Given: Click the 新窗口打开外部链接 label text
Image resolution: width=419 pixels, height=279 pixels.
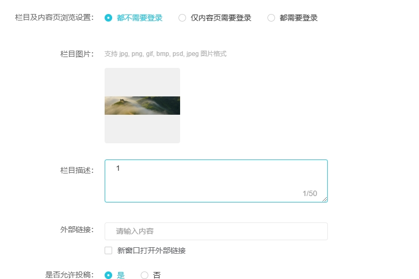Looking at the screenshot, I should pyautogui.click(x=151, y=250).
